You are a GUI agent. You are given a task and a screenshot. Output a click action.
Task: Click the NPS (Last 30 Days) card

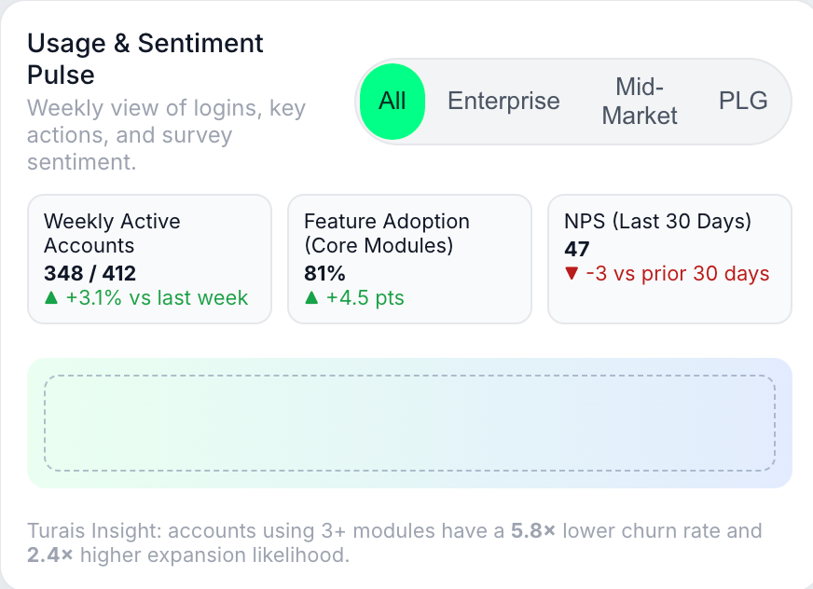pos(669,258)
